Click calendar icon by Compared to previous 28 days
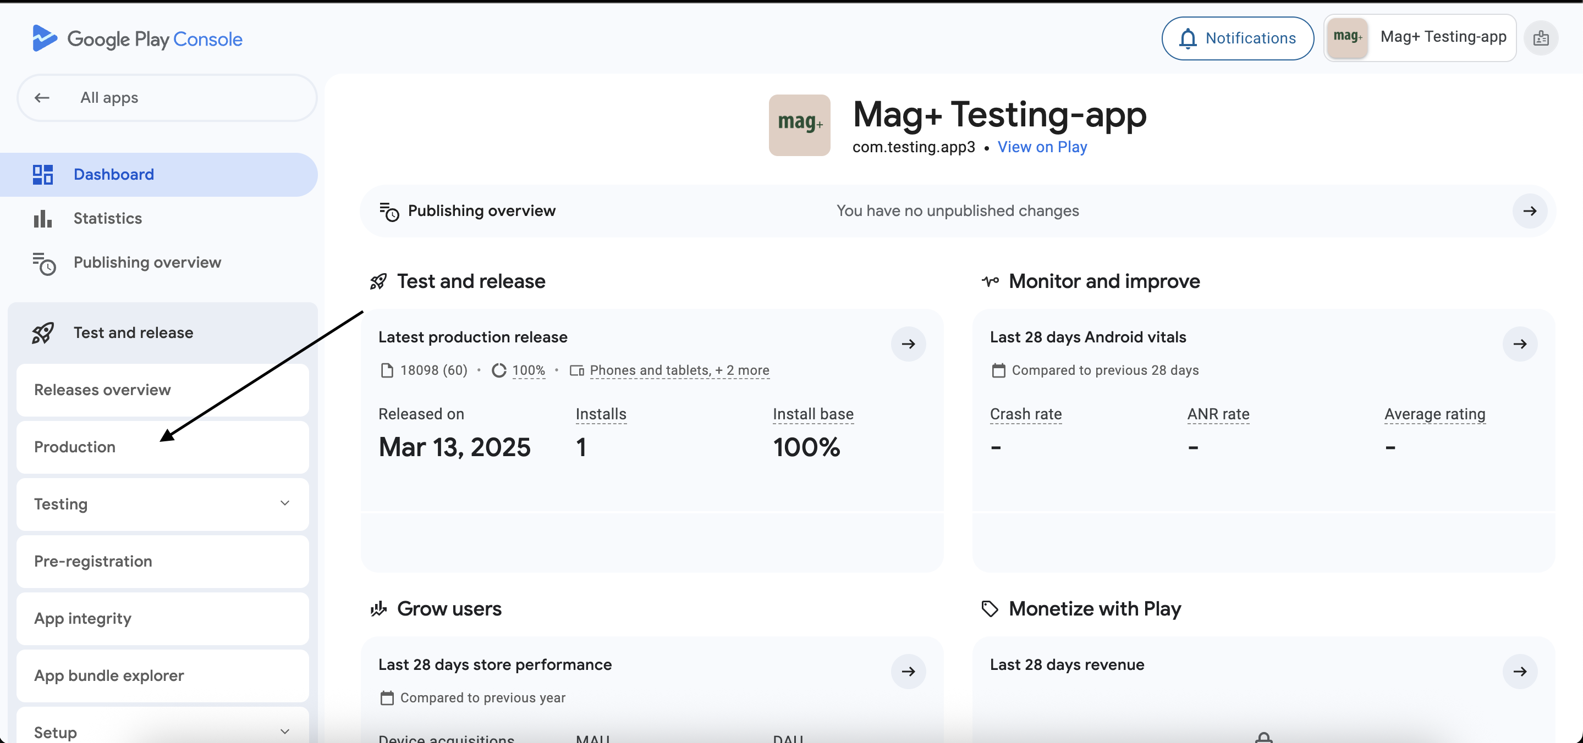The width and height of the screenshot is (1583, 743). (x=999, y=371)
